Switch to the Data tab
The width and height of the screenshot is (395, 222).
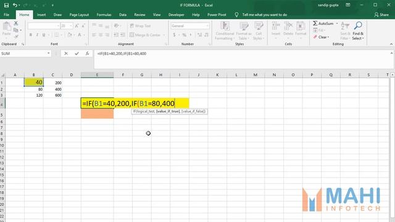(x=123, y=15)
